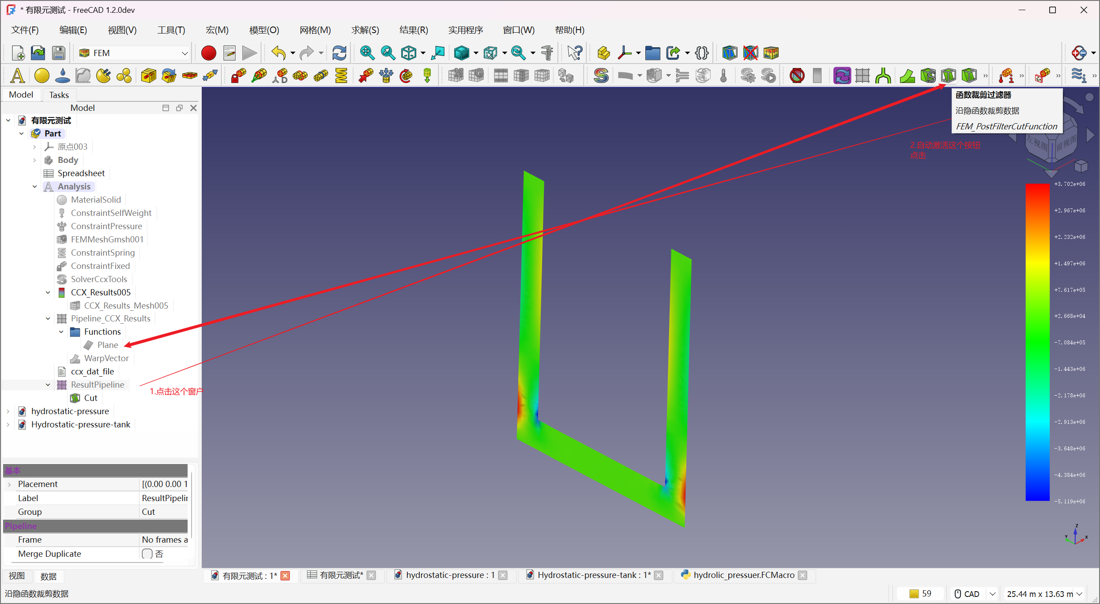Click the solid material sphere icon
1100x604 pixels.
pos(41,75)
